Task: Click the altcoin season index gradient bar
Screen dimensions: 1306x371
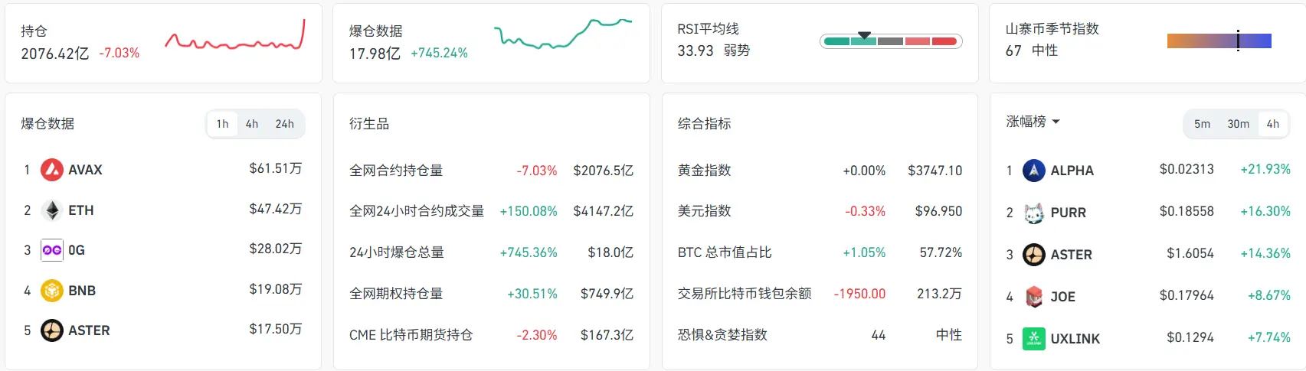Action: (x=1219, y=41)
